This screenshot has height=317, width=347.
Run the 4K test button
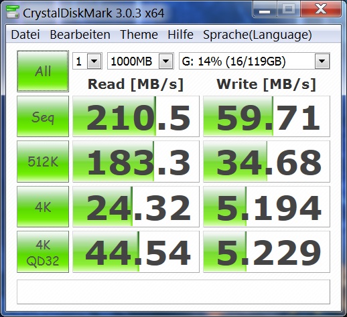pos(43,207)
